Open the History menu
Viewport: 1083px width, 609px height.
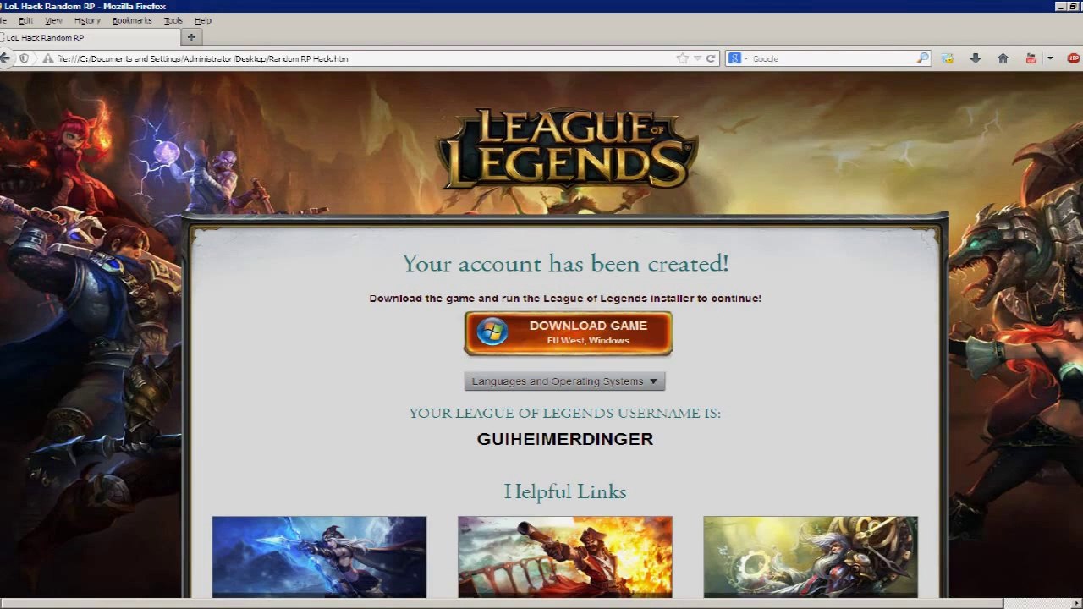tap(87, 20)
